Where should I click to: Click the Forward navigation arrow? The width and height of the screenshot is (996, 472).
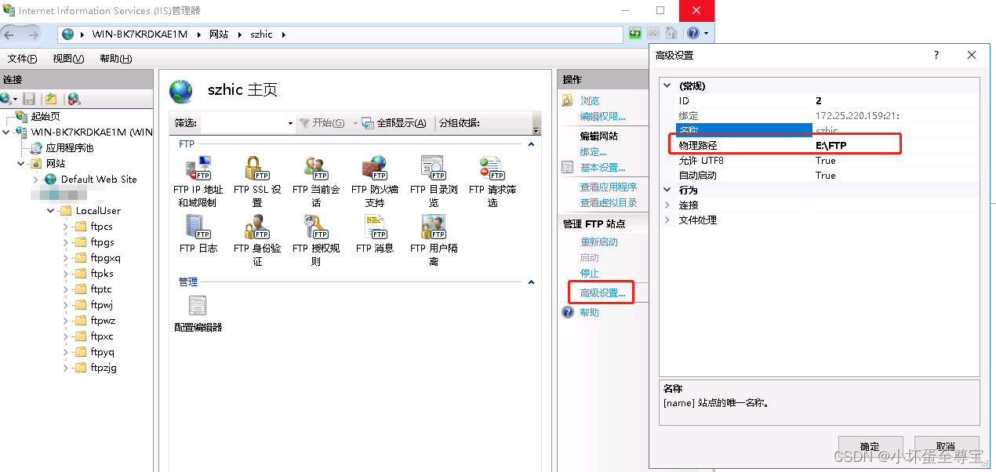[x=34, y=34]
